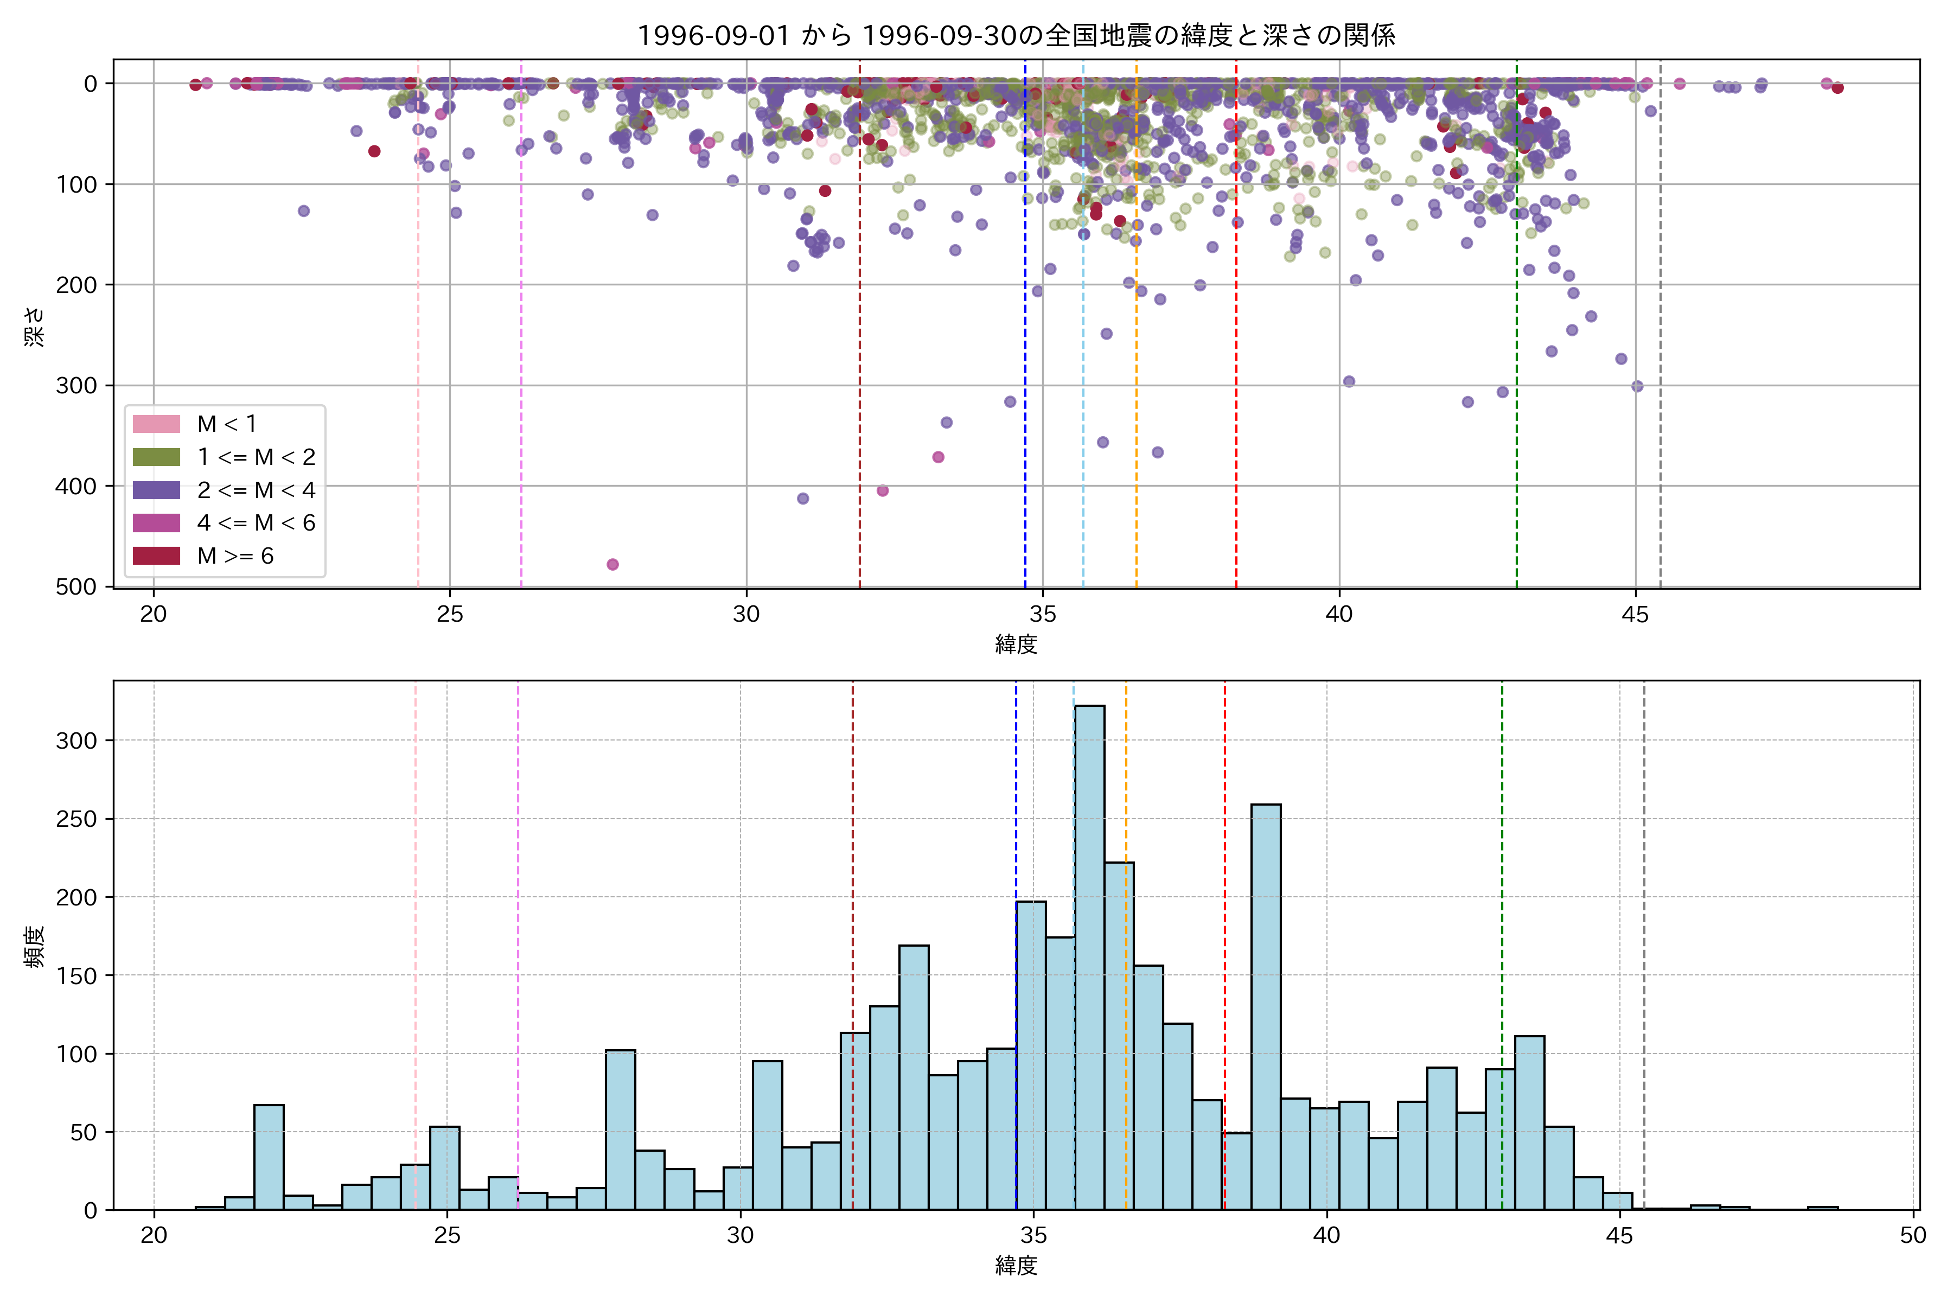Image resolution: width=1953 pixels, height=1302 pixels.
Task: Click the histogram bar near latitude 22
Action: pyautogui.click(x=269, y=1157)
